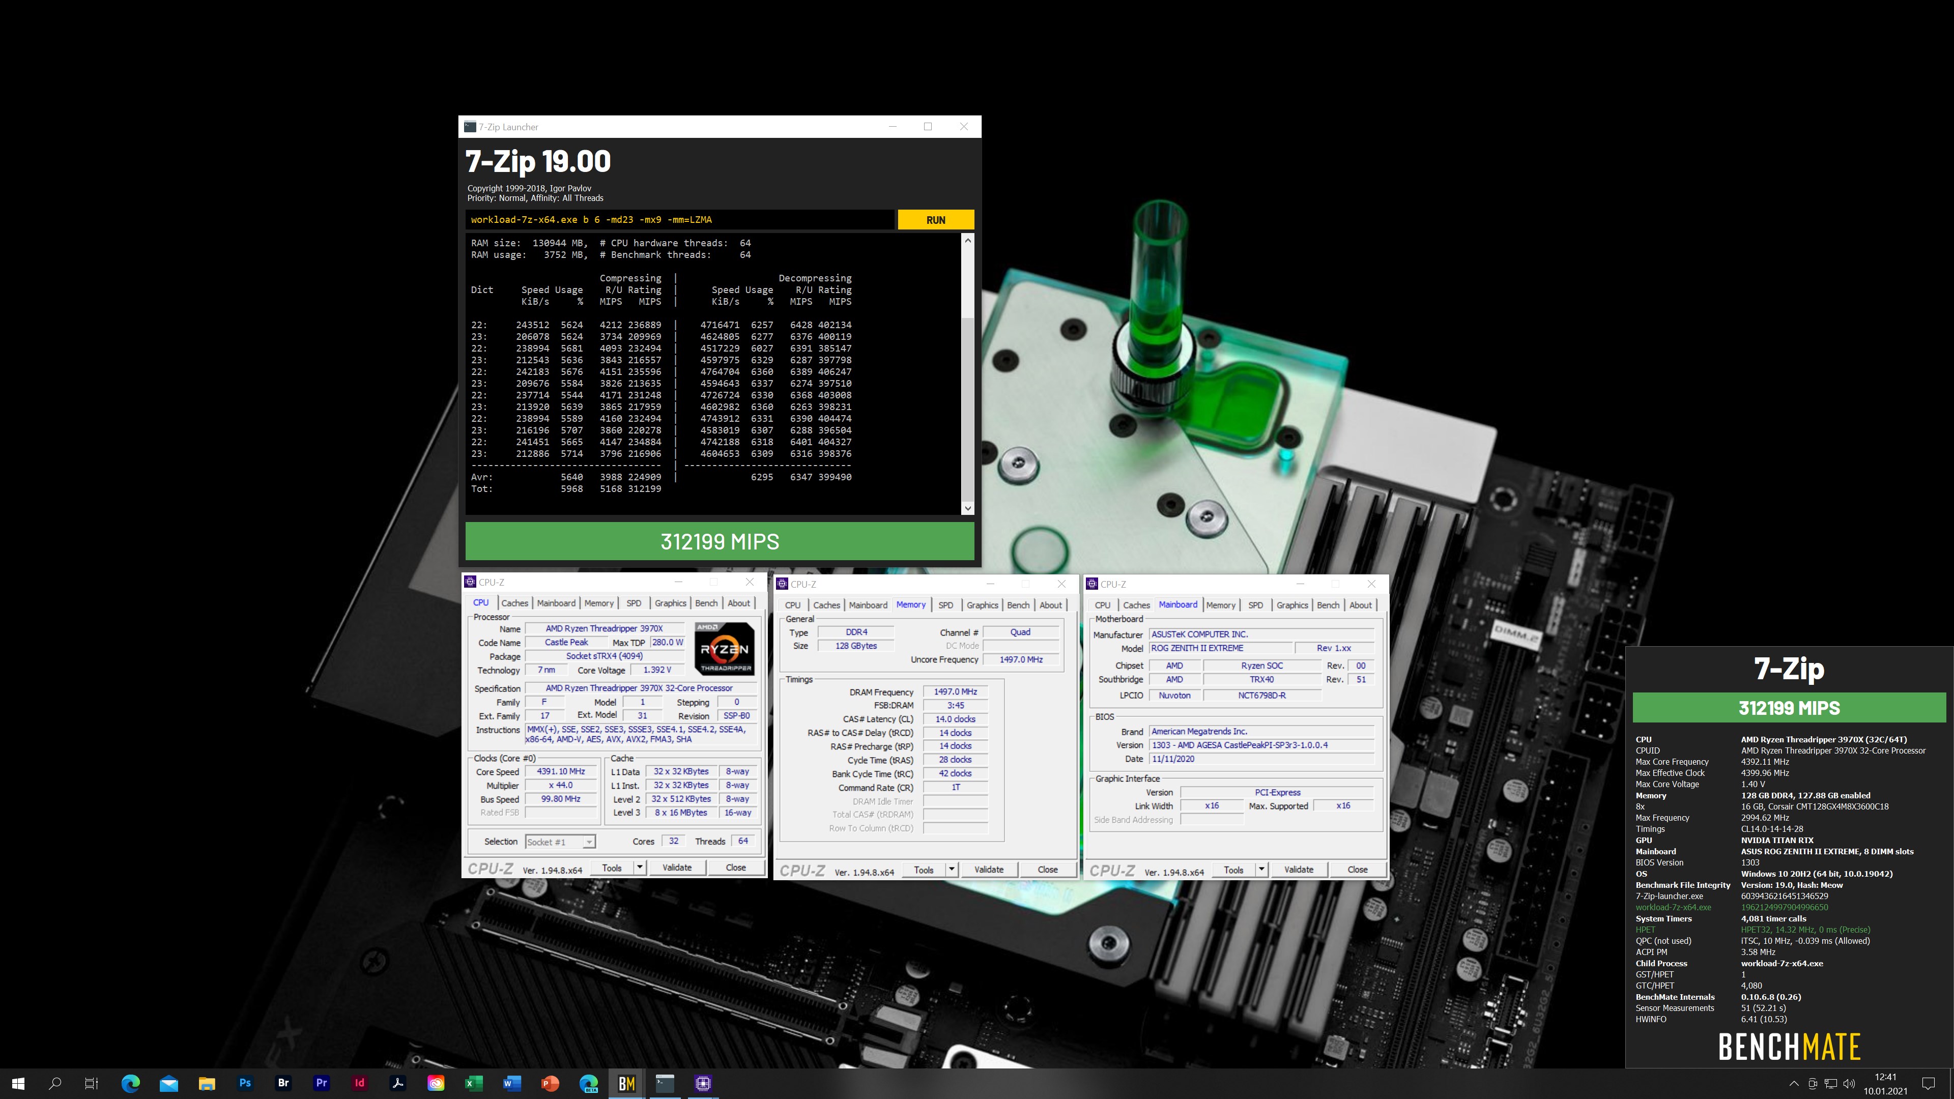The image size is (1954, 1099).
Task: Click the 7-Zip output scrollbar up arrow
Action: (x=967, y=241)
